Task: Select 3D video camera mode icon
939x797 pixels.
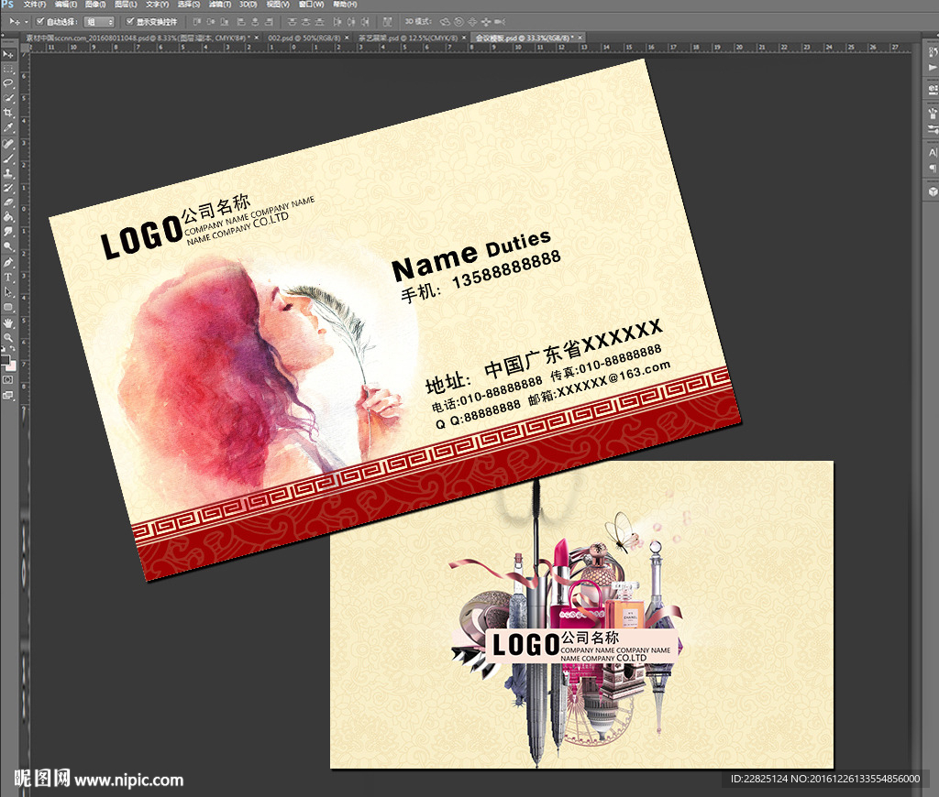Action: (500, 22)
